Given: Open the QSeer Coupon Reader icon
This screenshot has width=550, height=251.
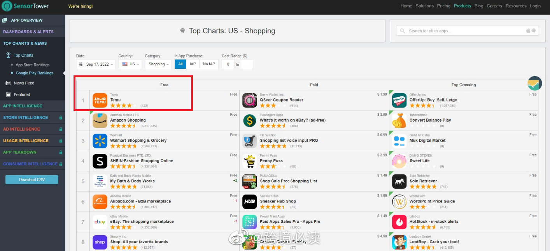Looking at the screenshot, I should coord(250,100).
